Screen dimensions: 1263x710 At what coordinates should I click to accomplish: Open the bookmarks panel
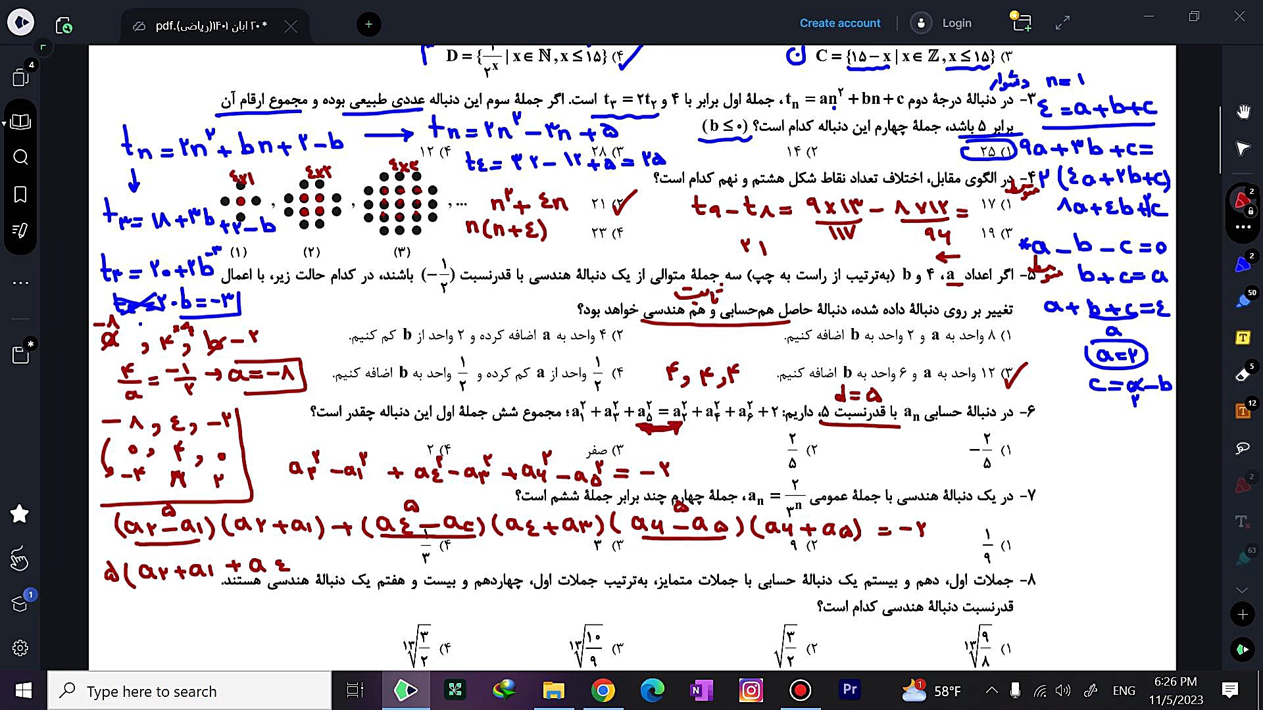tap(20, 195)
